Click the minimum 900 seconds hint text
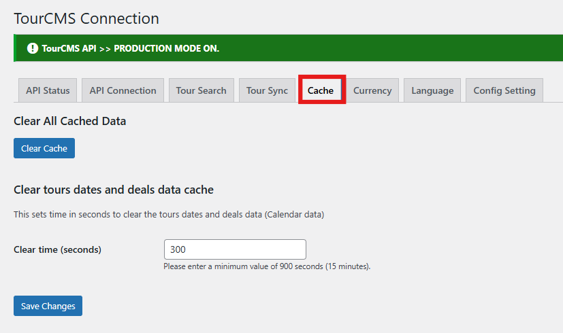 coord(267,266)
